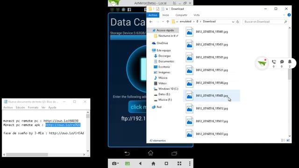This screenshot has width=299, height=168.
Task: Open Documentos in navigation pane
Action: 166,61
